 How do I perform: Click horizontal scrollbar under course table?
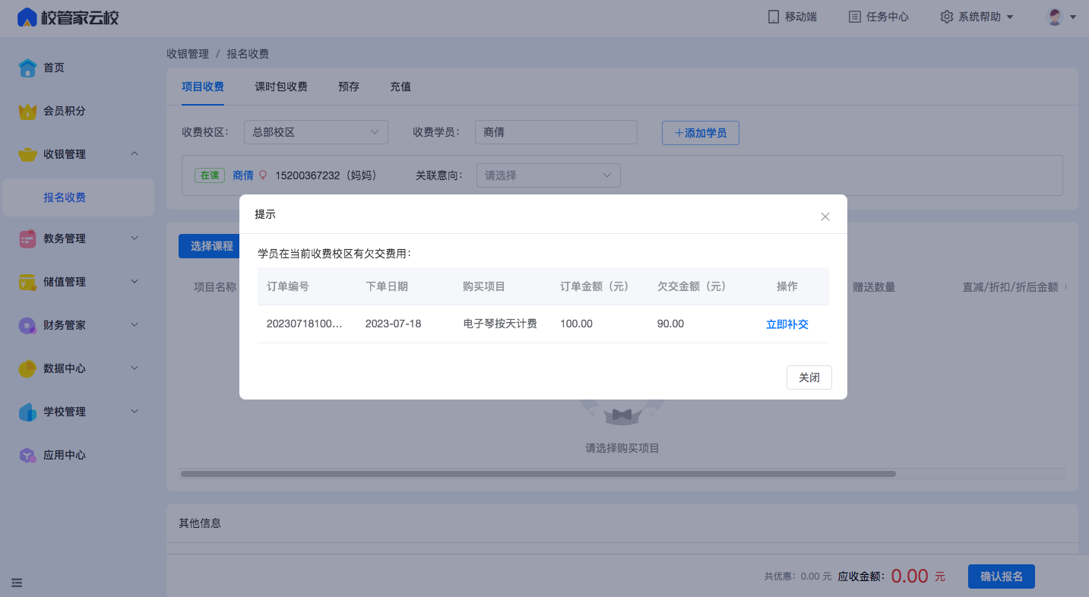pyautogui.click(x=538, y=474)
